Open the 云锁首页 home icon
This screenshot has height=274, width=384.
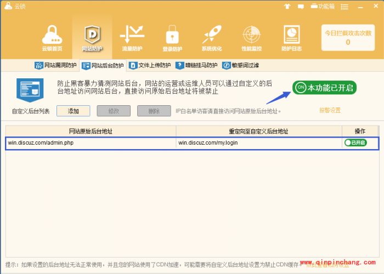click(x=52, y=38)
